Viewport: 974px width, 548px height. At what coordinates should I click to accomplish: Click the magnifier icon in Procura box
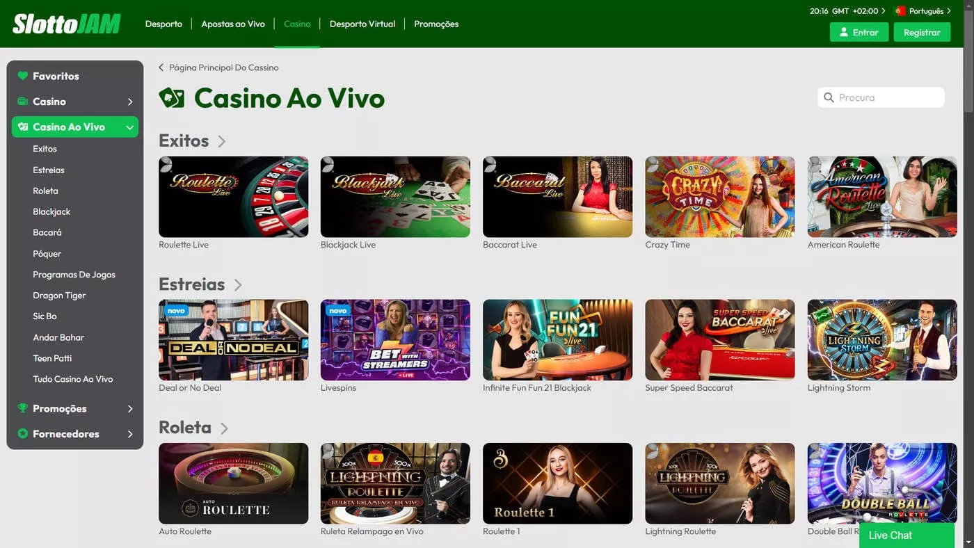pos(829,97)
